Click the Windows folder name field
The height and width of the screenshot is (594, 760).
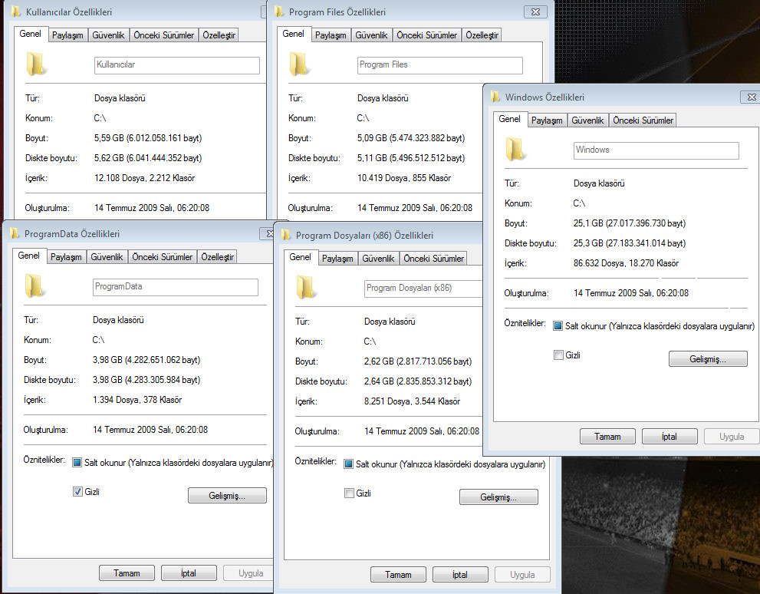coord(656,150)
